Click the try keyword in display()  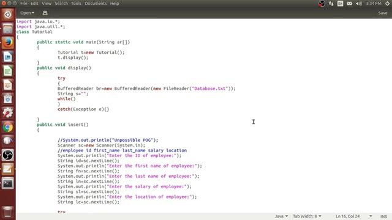tap(61, 78)
